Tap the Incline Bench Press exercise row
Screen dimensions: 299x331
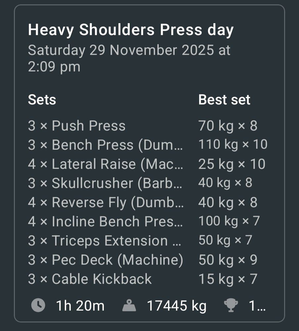tap(105, 222)
